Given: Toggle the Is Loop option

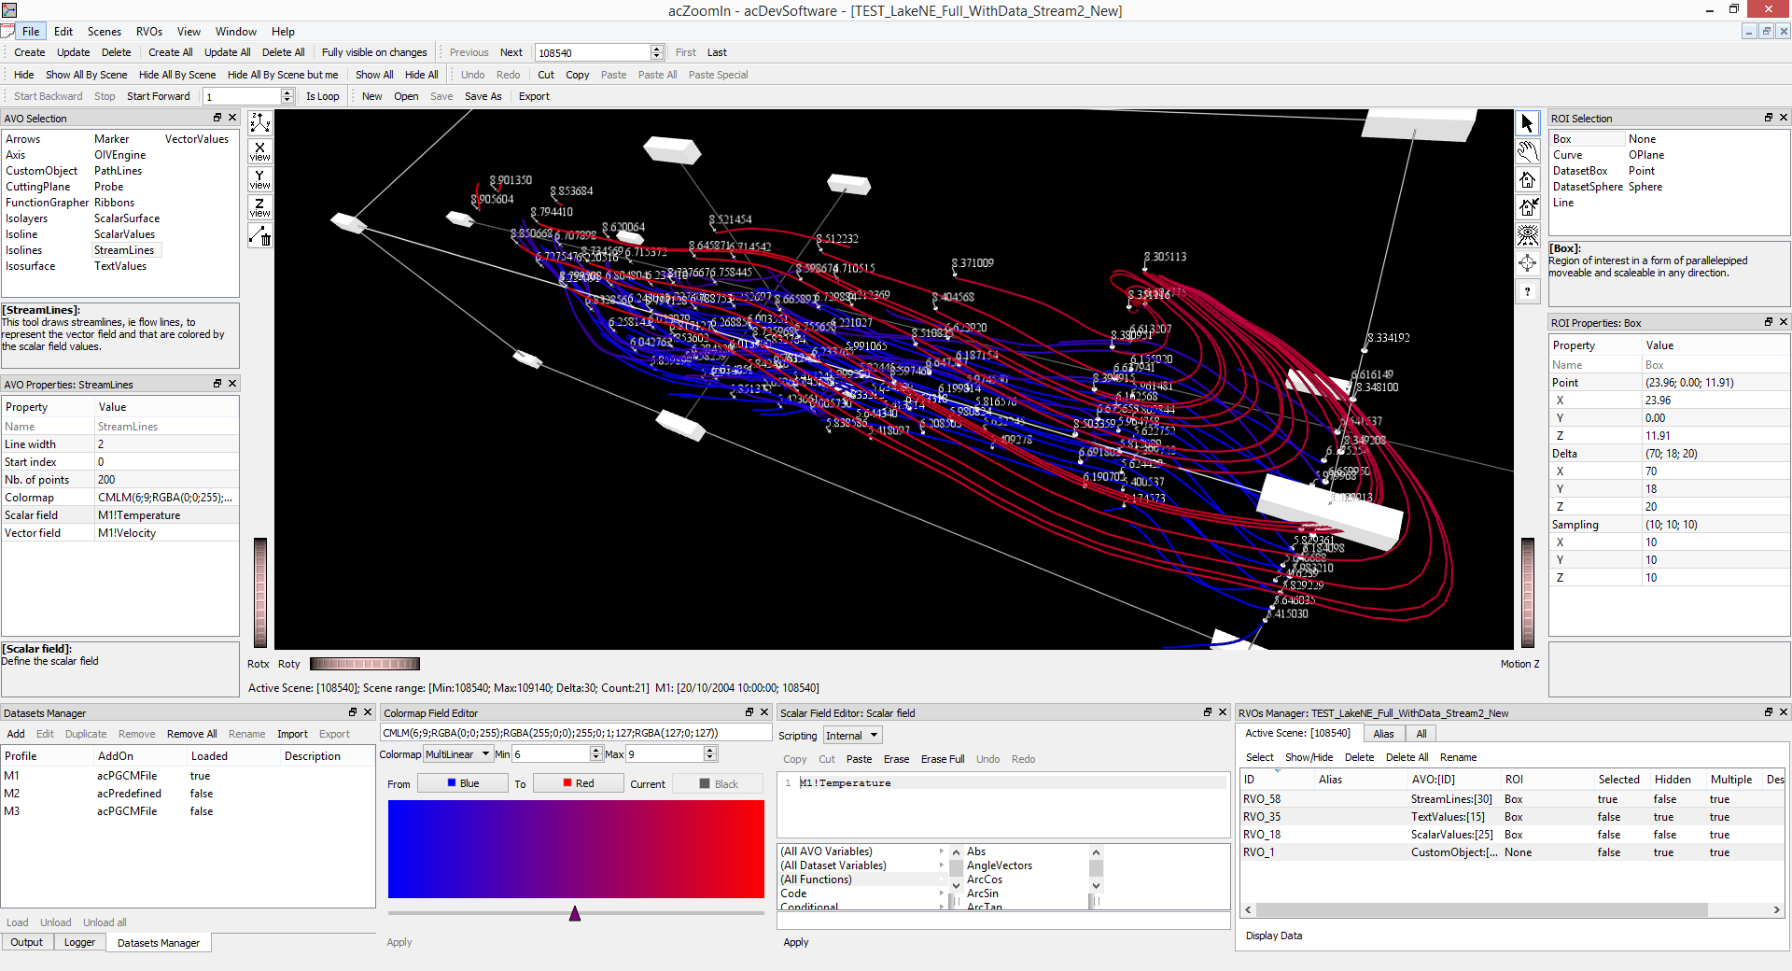Looking at the screenshot, I should coord(322,96).
